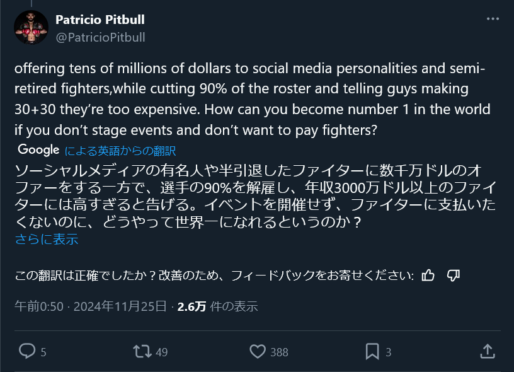Click the share upload icon
Image resolution: width=514 pixels, height=372 pixels.
(x=487, y=351)
